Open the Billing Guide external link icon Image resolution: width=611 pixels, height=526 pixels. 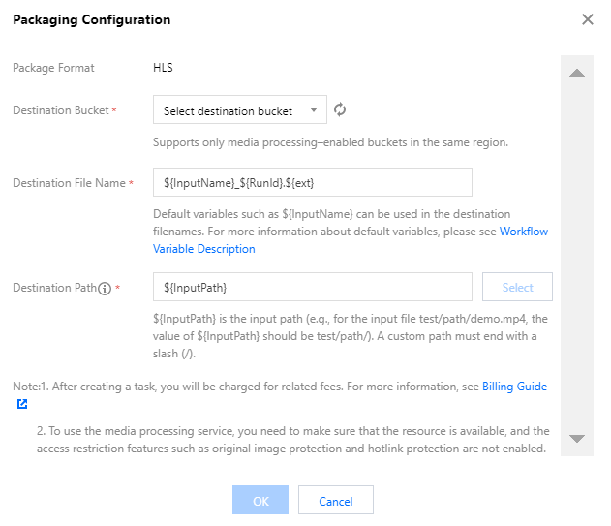point(21,404)
